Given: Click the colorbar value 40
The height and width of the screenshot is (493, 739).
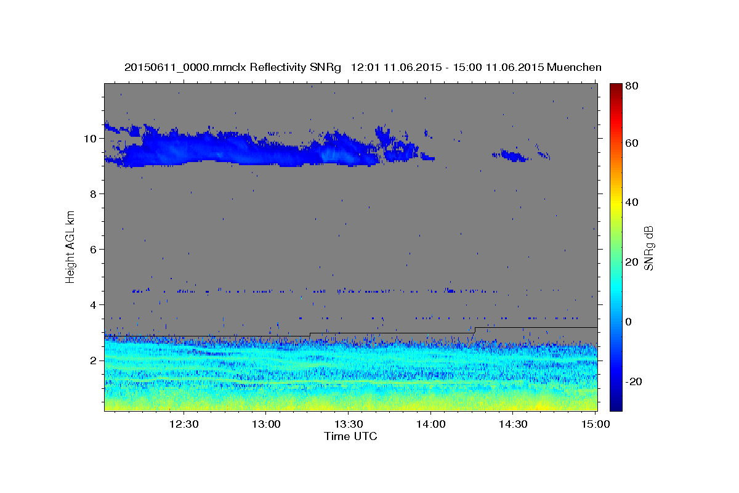Looking at the screenshot, I should tap(631, 203).
